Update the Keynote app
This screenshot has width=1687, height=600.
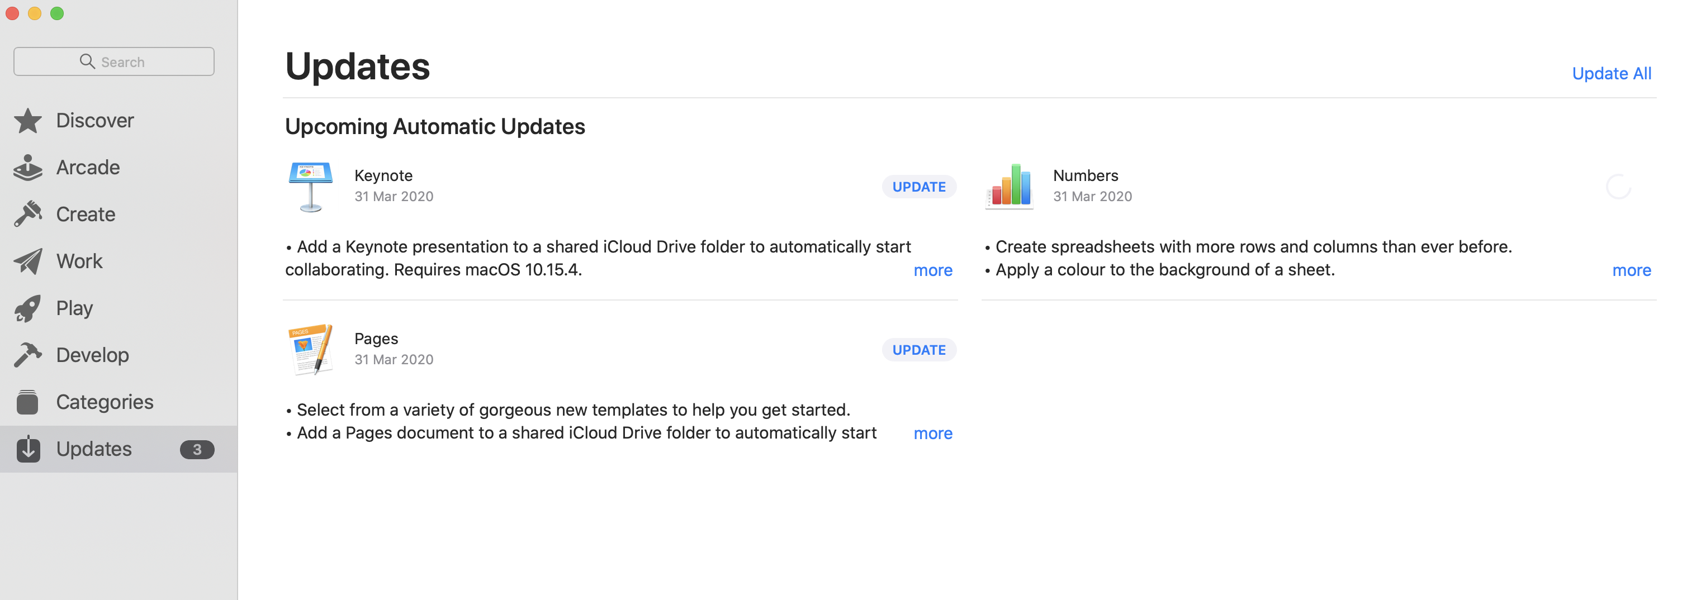tap(919, 187)
